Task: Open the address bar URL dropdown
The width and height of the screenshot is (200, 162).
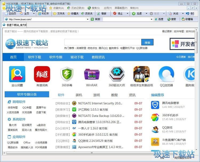Action: click(x=88, y=19)
